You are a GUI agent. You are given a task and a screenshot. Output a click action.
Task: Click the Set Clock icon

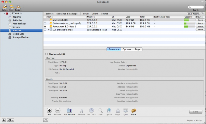(91, 111)
